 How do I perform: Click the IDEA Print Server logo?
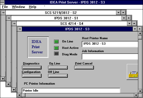38,47
